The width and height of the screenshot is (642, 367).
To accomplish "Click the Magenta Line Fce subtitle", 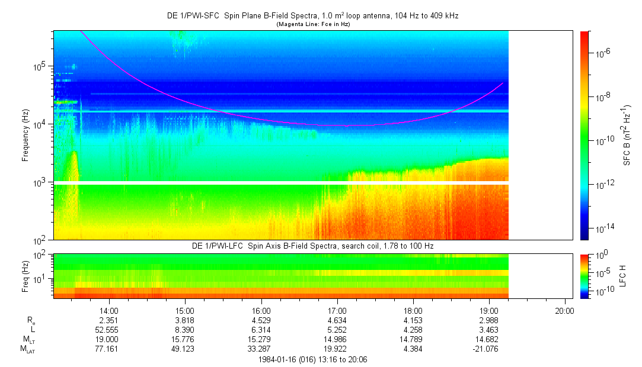I will (x=312, y=24).
